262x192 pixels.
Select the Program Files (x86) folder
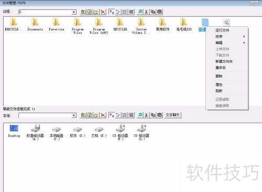tap(99, 26)
